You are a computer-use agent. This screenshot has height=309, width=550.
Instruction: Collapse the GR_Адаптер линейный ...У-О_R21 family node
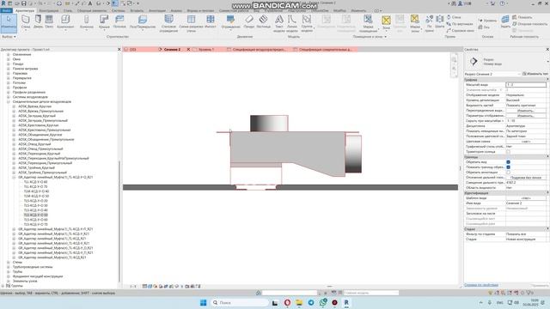pos(14,178)
